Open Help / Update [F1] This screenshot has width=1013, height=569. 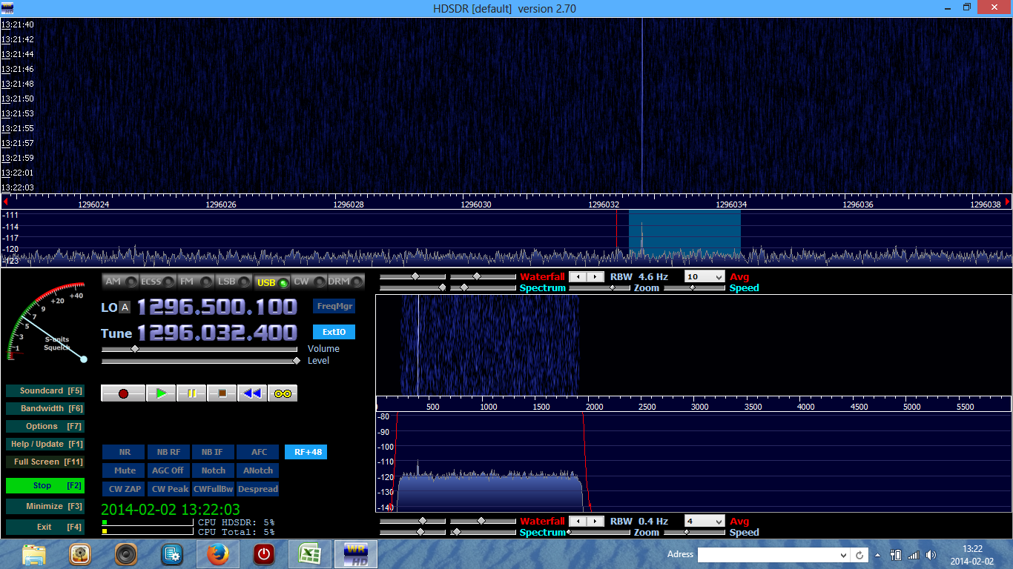(x=44, y=444)
